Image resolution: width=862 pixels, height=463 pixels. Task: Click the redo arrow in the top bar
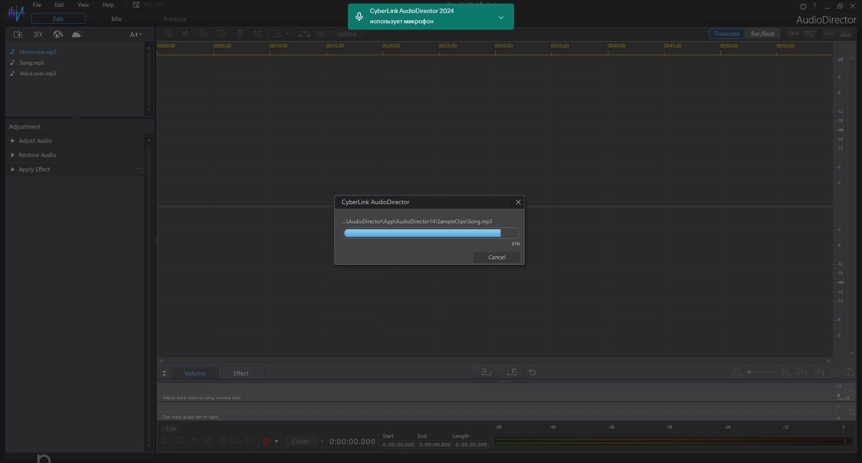(x=159, y=5)
